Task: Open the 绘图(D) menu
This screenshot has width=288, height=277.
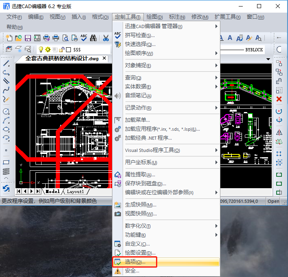Action: tap(154, 17)
